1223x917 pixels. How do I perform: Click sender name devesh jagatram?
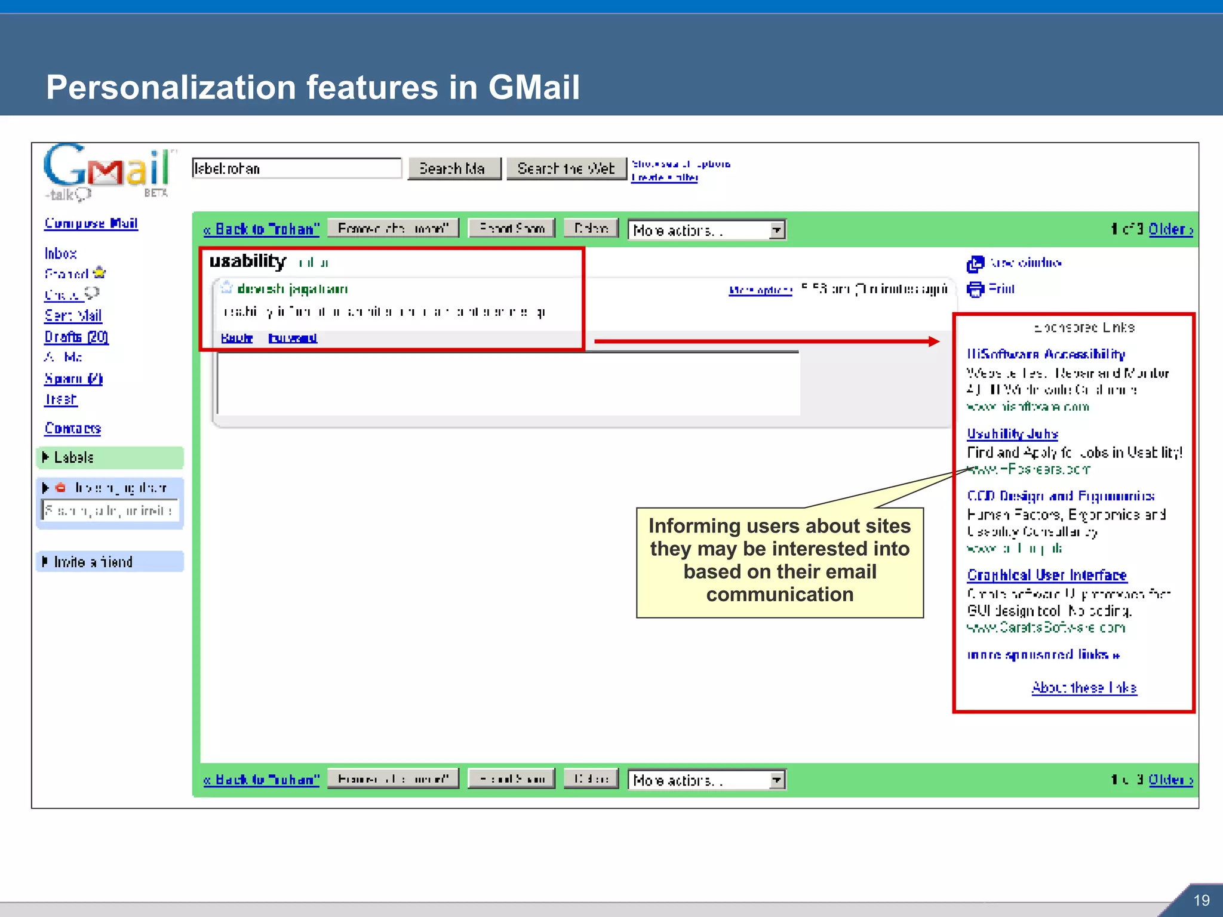pyautogui.click(x=293, y=289)
